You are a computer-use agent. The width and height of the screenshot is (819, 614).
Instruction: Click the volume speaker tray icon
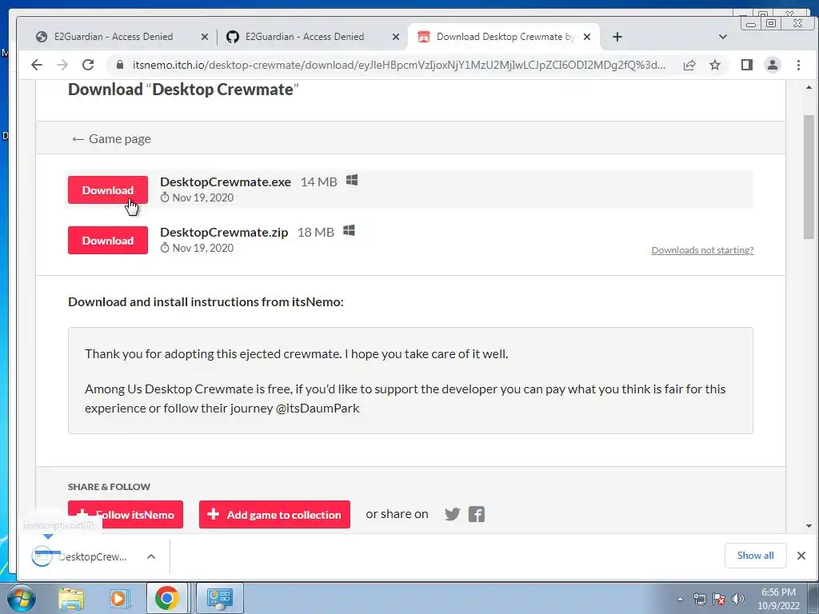(x=737, y=599)
